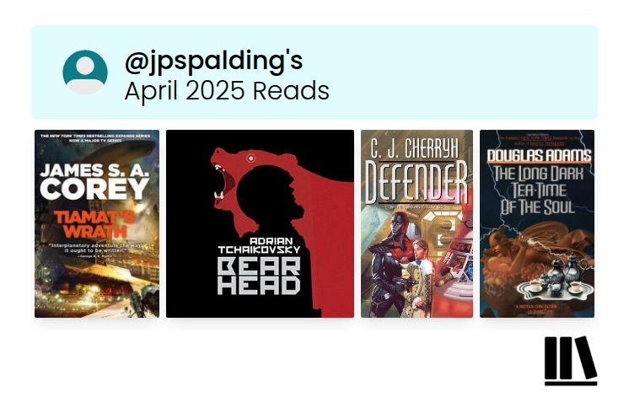Click the bear's white eye target circle

[x=250, y=158]
